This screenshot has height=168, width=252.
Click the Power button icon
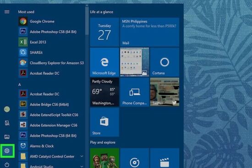(7, 164)
